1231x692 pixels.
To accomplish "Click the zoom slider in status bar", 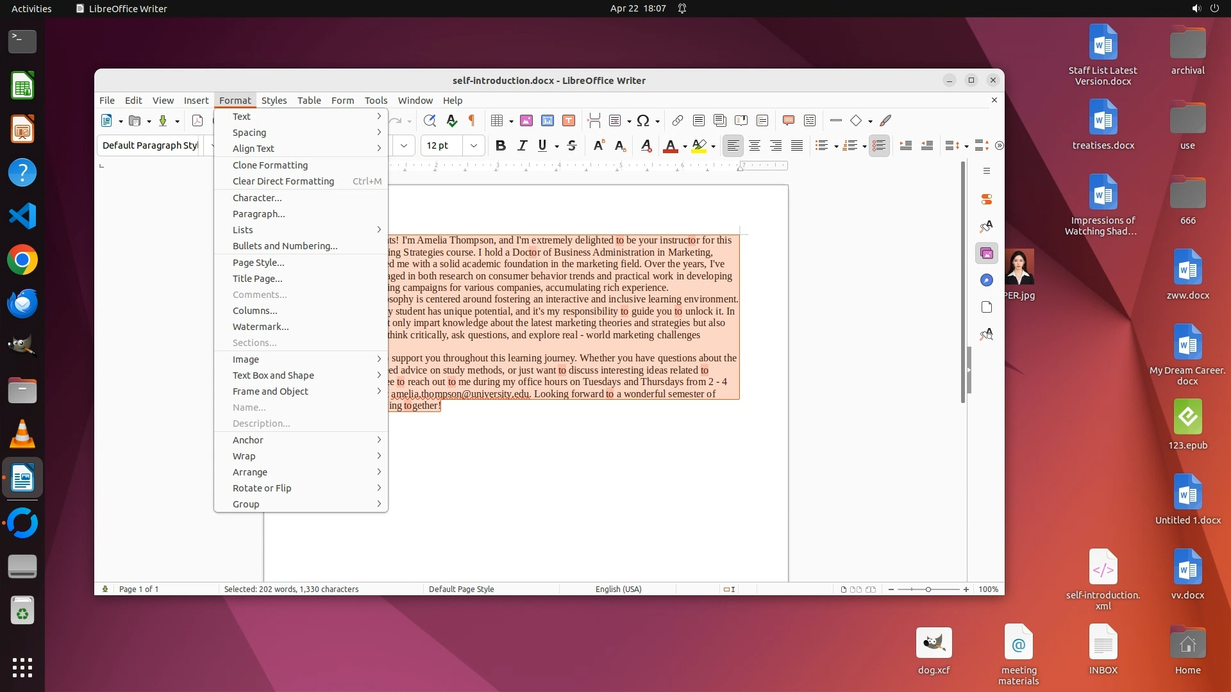I will 928,589.
